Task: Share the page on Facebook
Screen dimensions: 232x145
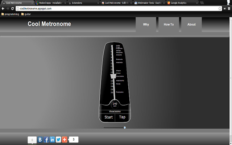Action: 46,140
